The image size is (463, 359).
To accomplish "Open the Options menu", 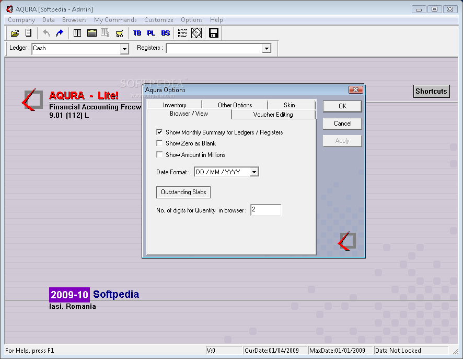I will 192,20.
